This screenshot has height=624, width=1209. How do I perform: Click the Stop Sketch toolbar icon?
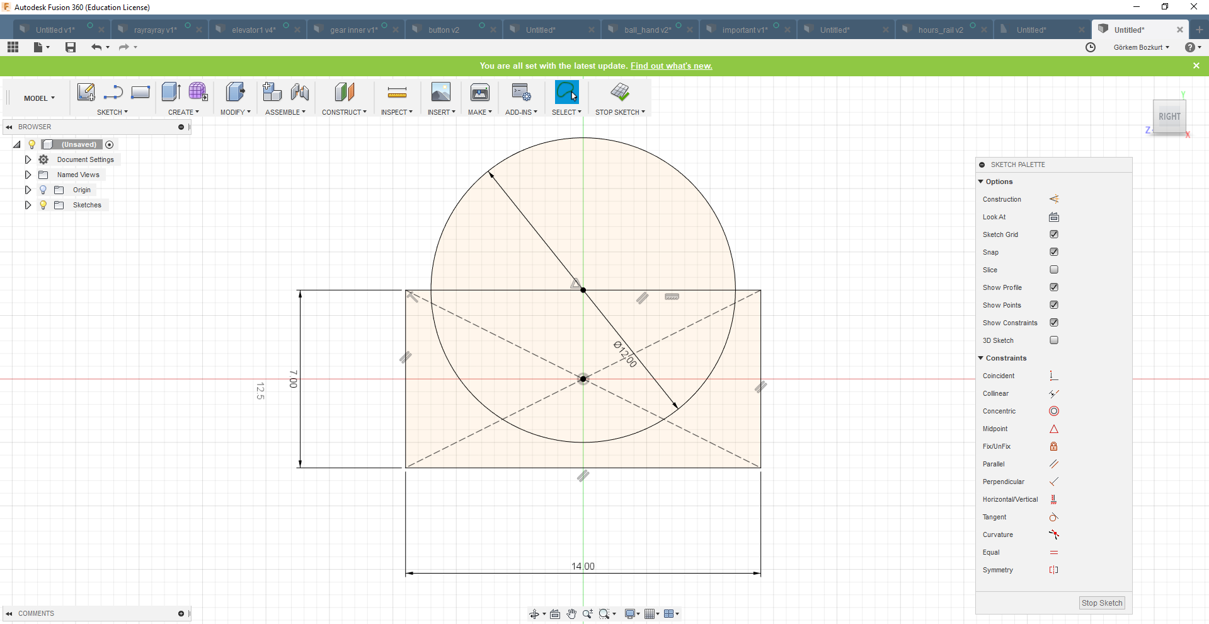coord(619,92)
